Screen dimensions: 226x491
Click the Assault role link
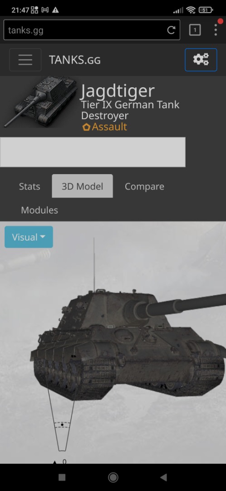point(109,127)
